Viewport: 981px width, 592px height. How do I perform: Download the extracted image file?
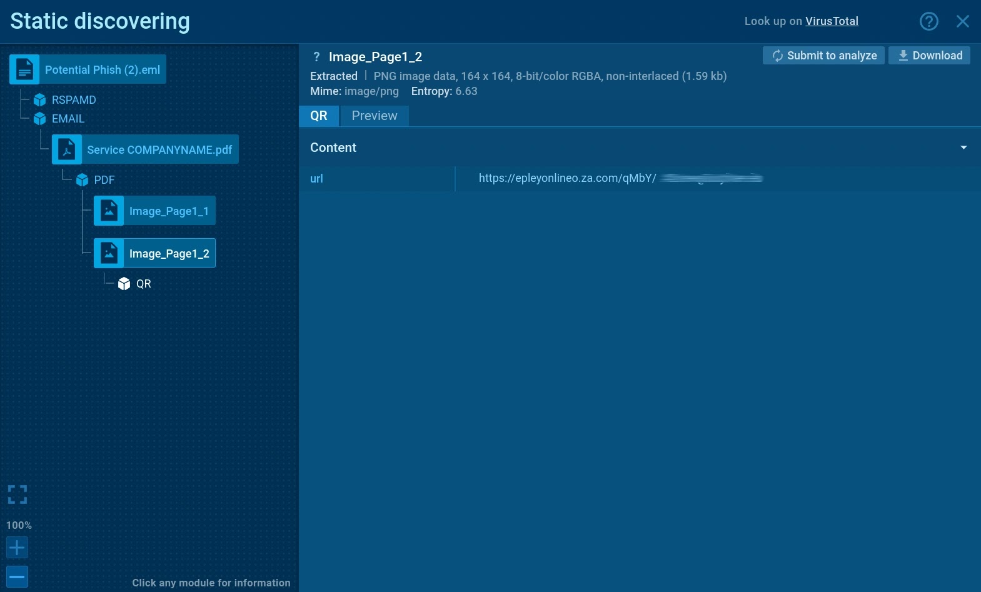pos(930,56)
